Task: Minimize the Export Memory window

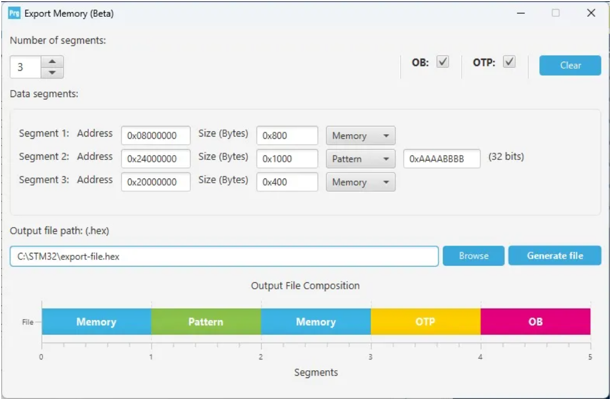Action: tap(521, 13)
